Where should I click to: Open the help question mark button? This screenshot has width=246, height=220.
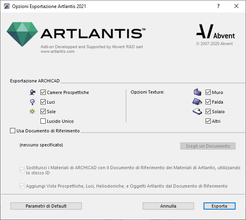218,6
